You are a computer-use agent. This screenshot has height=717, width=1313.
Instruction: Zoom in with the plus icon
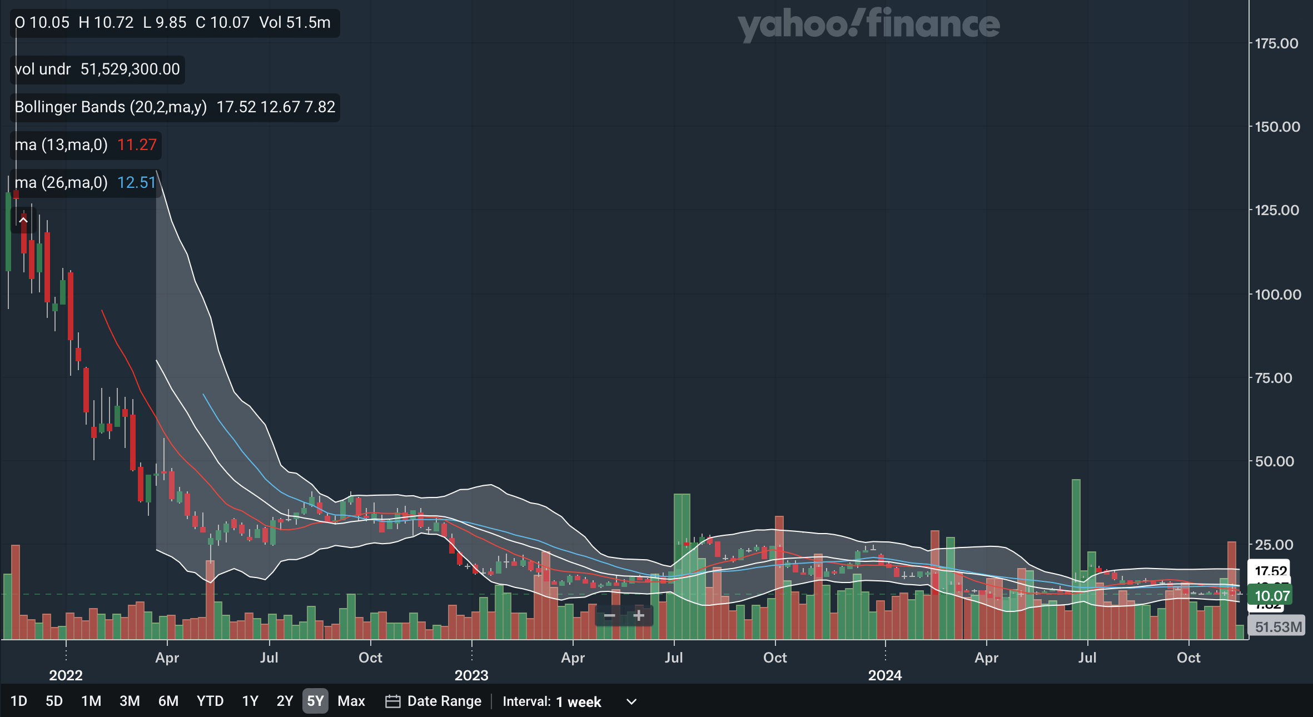click(639, 616)
